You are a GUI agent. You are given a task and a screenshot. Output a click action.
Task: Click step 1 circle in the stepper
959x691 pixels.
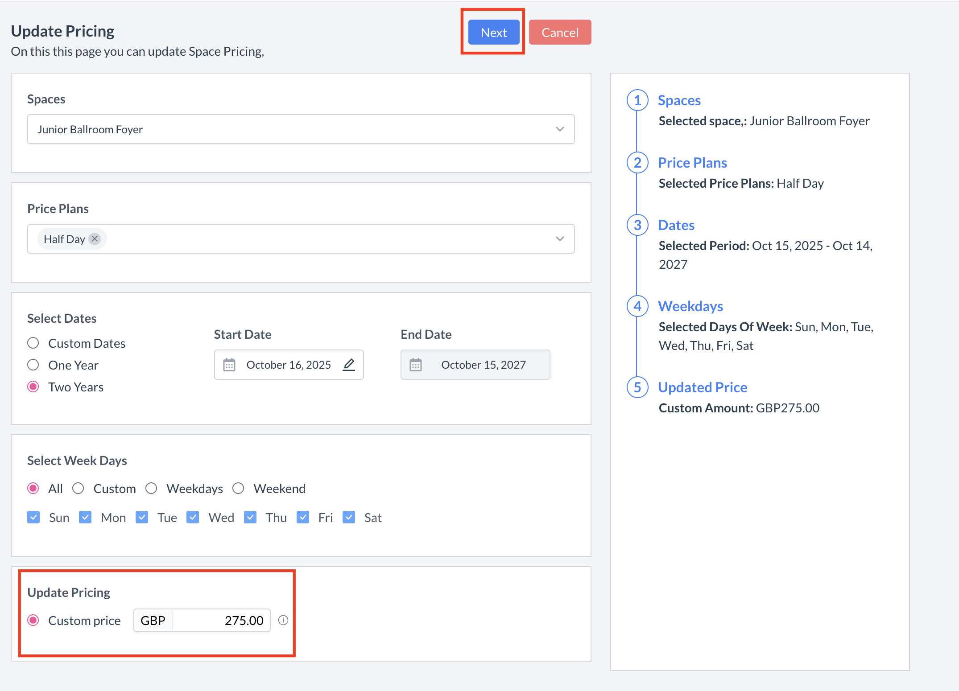click(637, 100)
